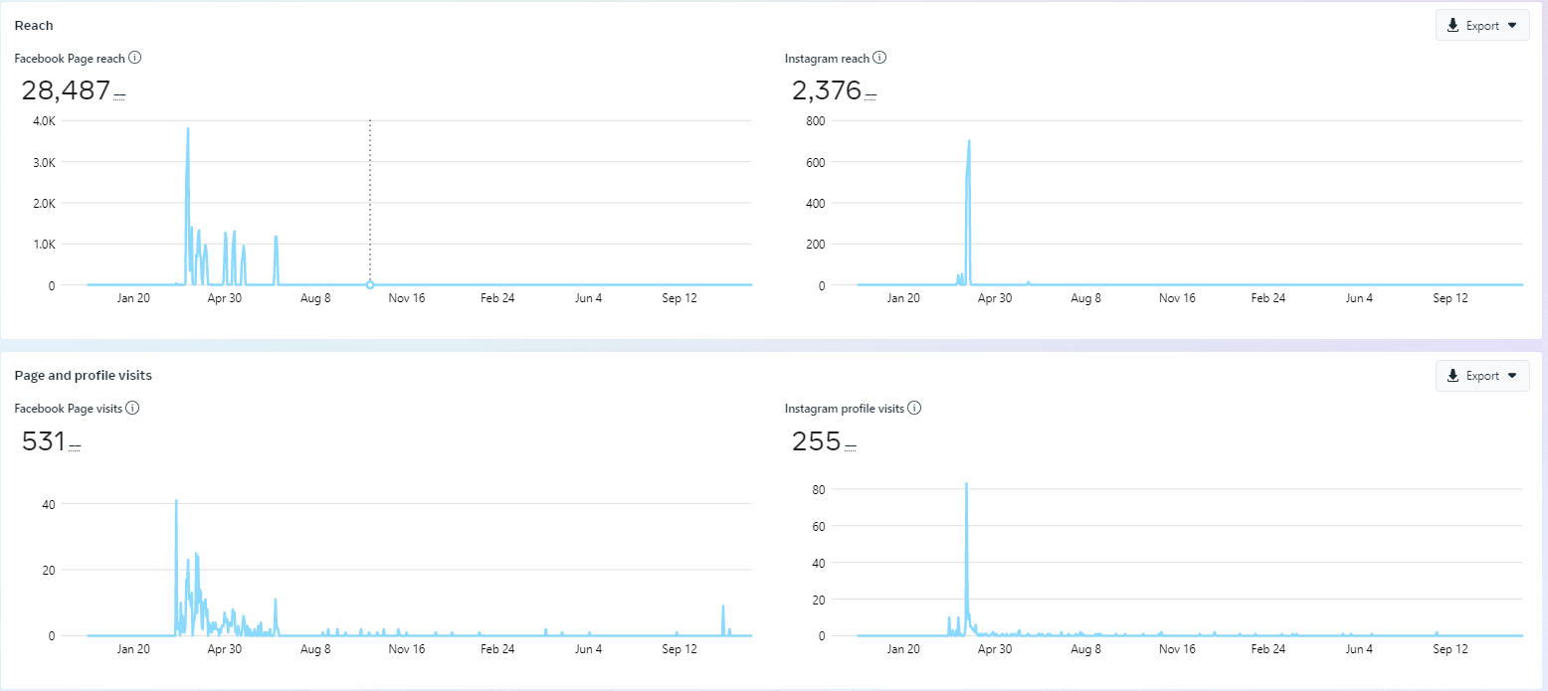
Task: Open the info icon beside Facebook Page visits
Action: [132, 408]
